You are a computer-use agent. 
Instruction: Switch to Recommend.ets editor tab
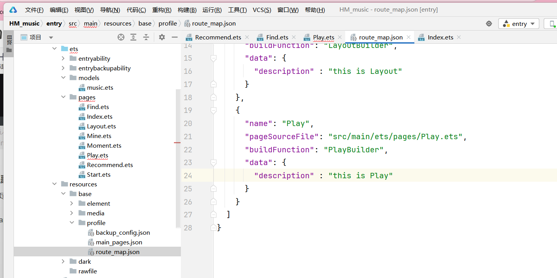[x=218, y=38]
